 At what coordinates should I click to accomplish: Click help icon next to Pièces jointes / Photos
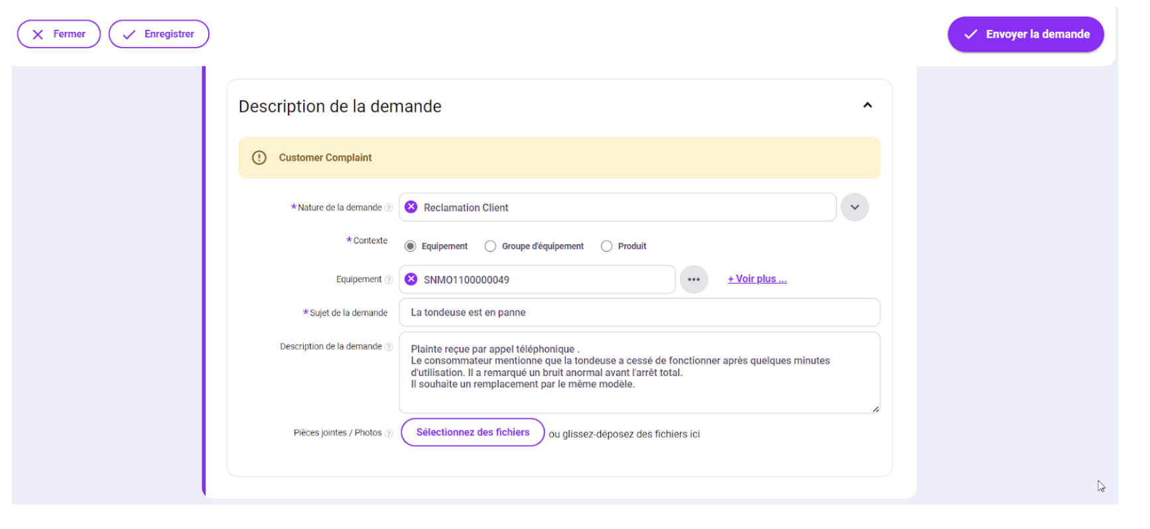pos(389,434)
